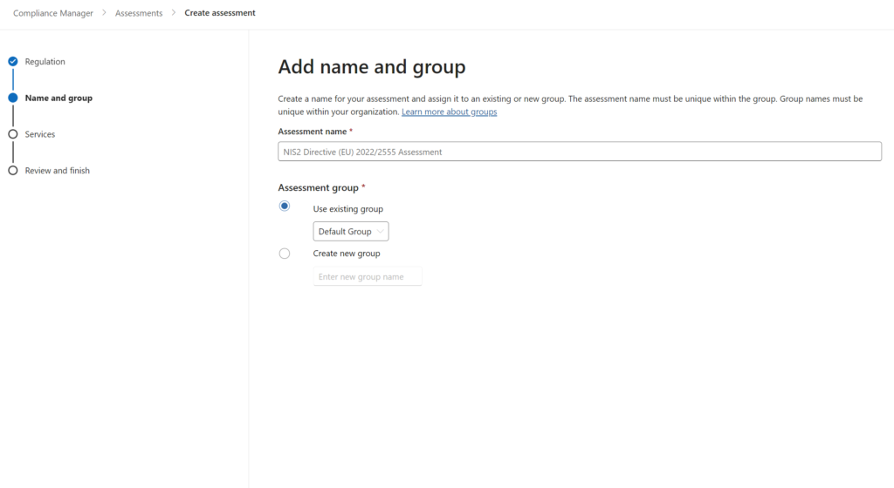This screenshot has height=488, width=894.
Task: Click the empty circle beside Services step
Action: click(x=13, y=134)
